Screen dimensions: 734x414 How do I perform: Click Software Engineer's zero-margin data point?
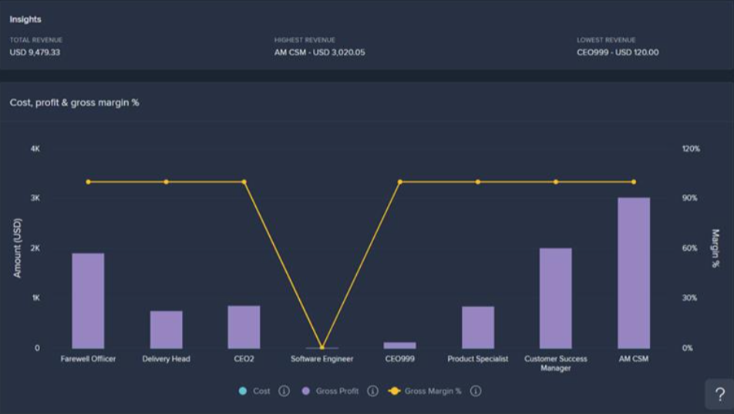[322, 348]
